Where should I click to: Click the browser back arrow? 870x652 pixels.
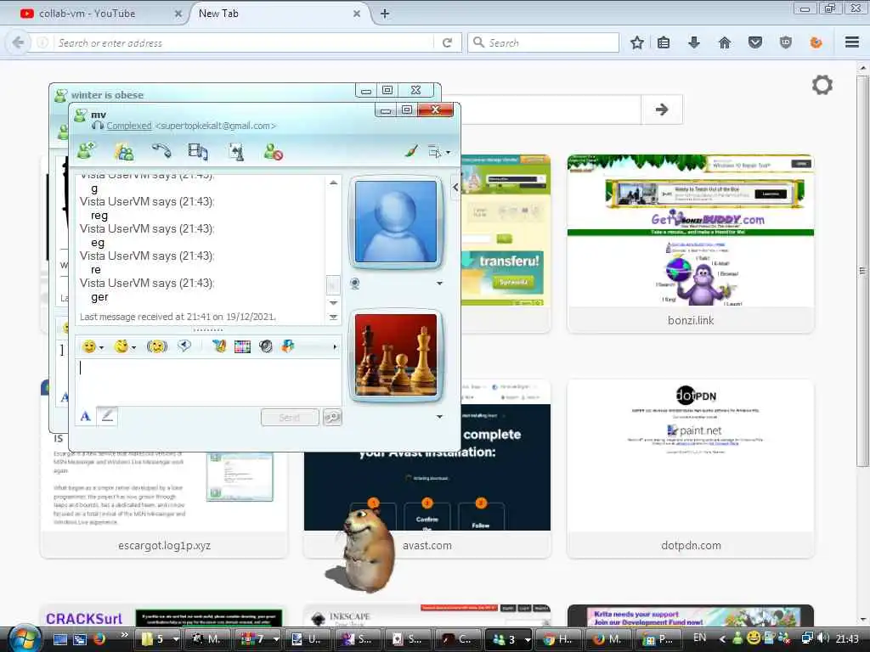point(18,42)
